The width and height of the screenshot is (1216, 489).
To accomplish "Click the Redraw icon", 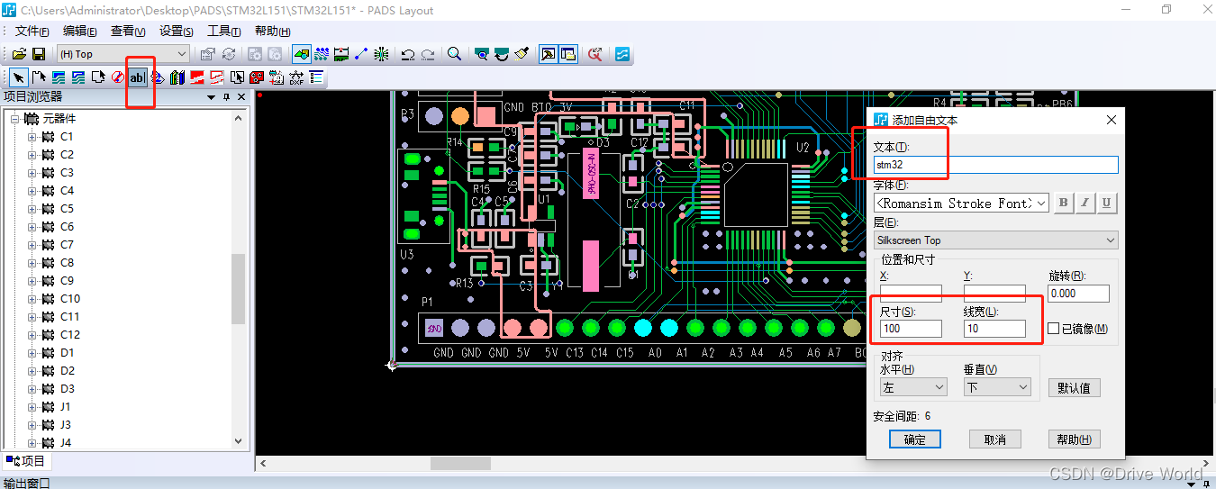I will [522, 54].
